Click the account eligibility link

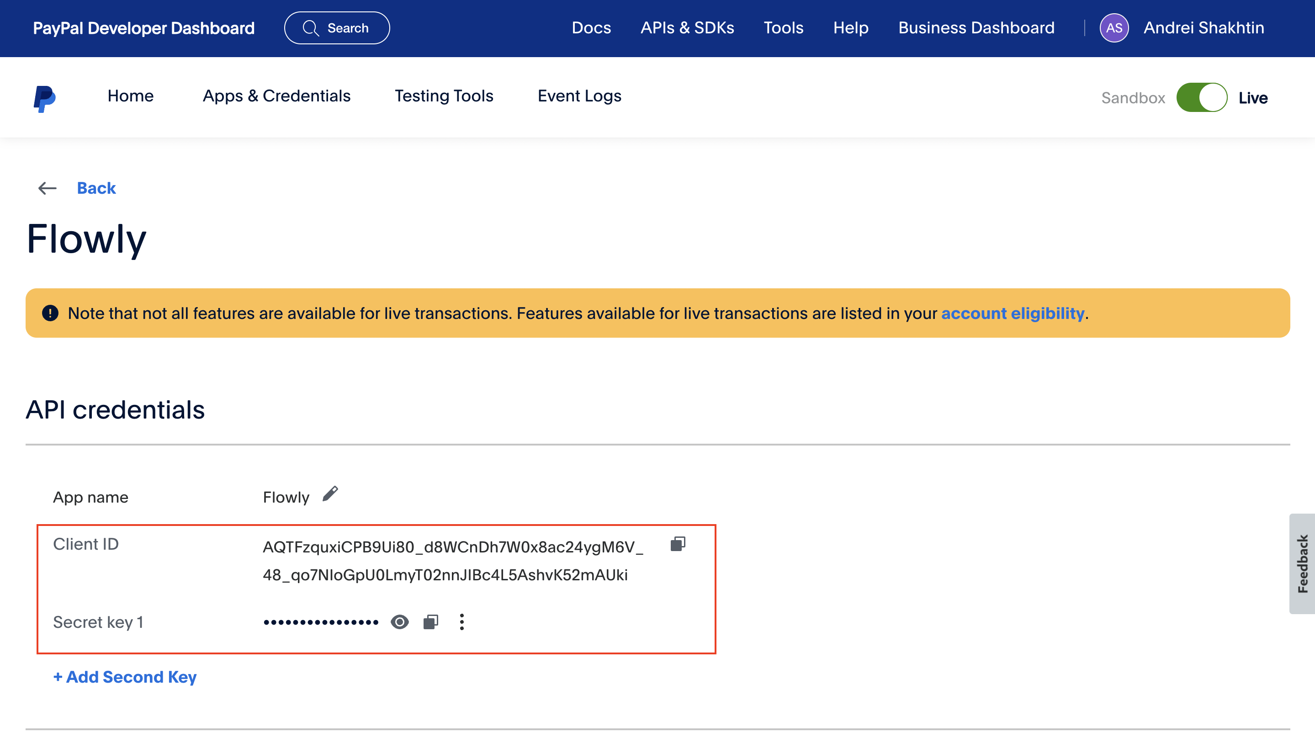coord(1012,313)
